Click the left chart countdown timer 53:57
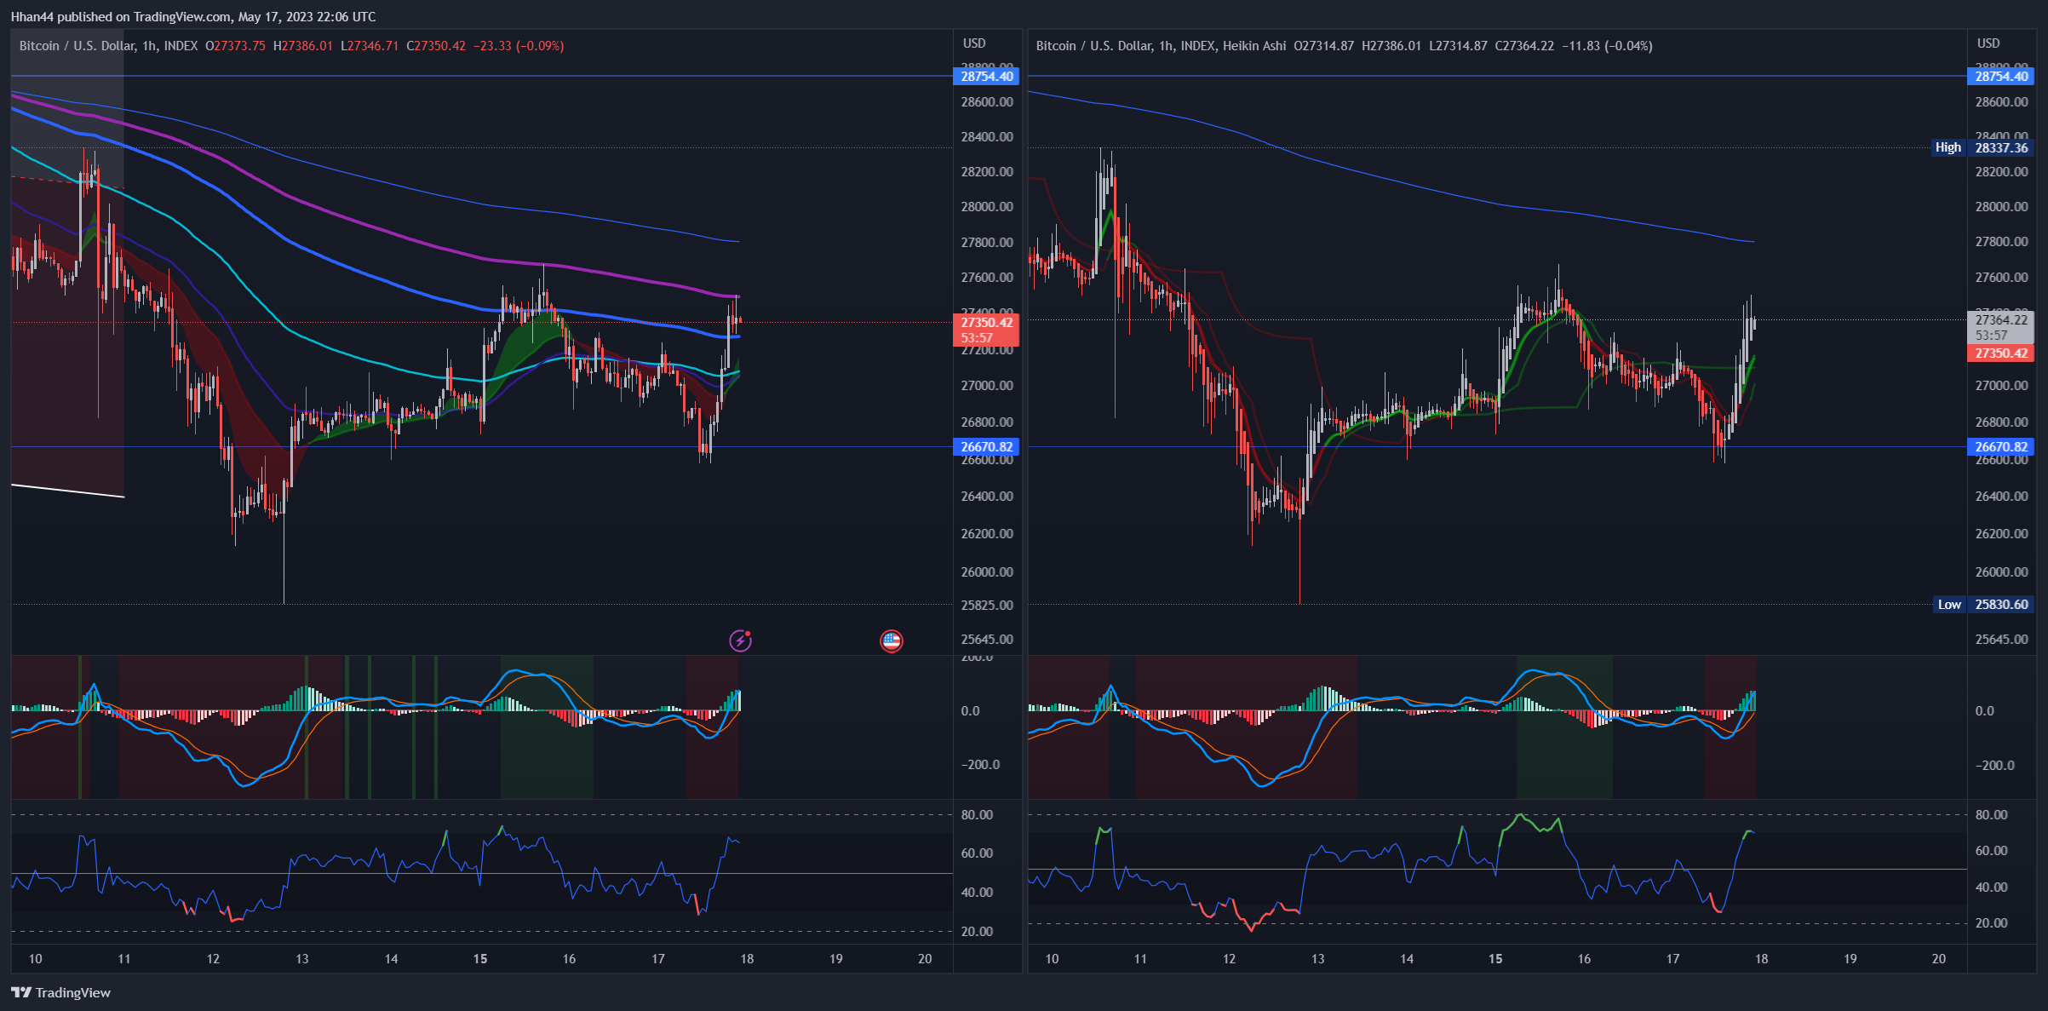 [x=977, y=338]
